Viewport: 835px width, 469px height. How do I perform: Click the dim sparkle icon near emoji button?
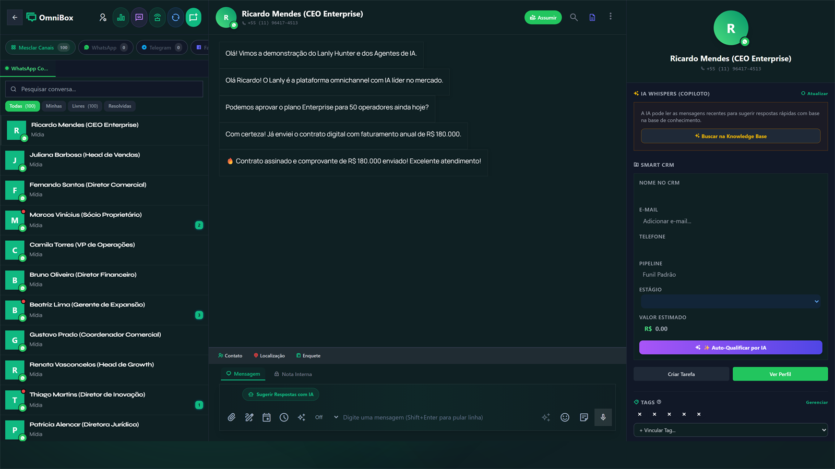click(x=546, y=417)
